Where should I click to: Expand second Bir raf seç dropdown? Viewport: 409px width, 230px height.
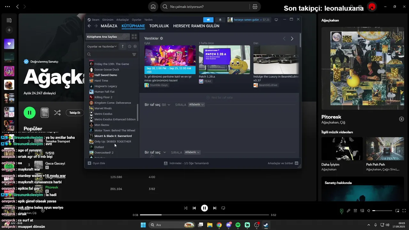pyautogui.click(x=155, y=152)
